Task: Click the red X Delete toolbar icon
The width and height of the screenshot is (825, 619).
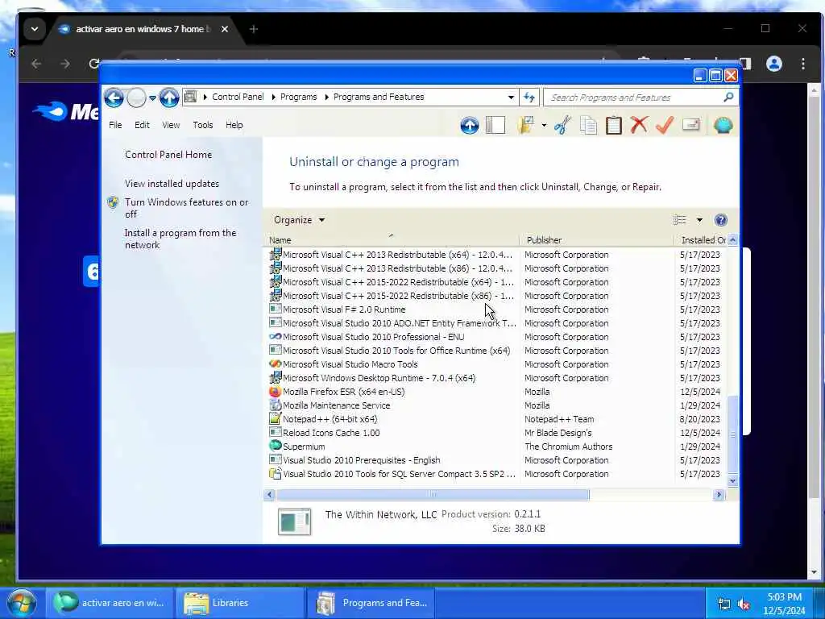Action: [x=639, y=125]
